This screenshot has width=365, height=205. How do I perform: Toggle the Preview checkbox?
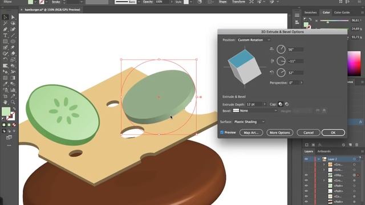(x=222, y=132)
